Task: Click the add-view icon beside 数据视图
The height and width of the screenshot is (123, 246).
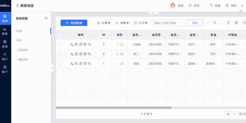Action: coord(46,18)
